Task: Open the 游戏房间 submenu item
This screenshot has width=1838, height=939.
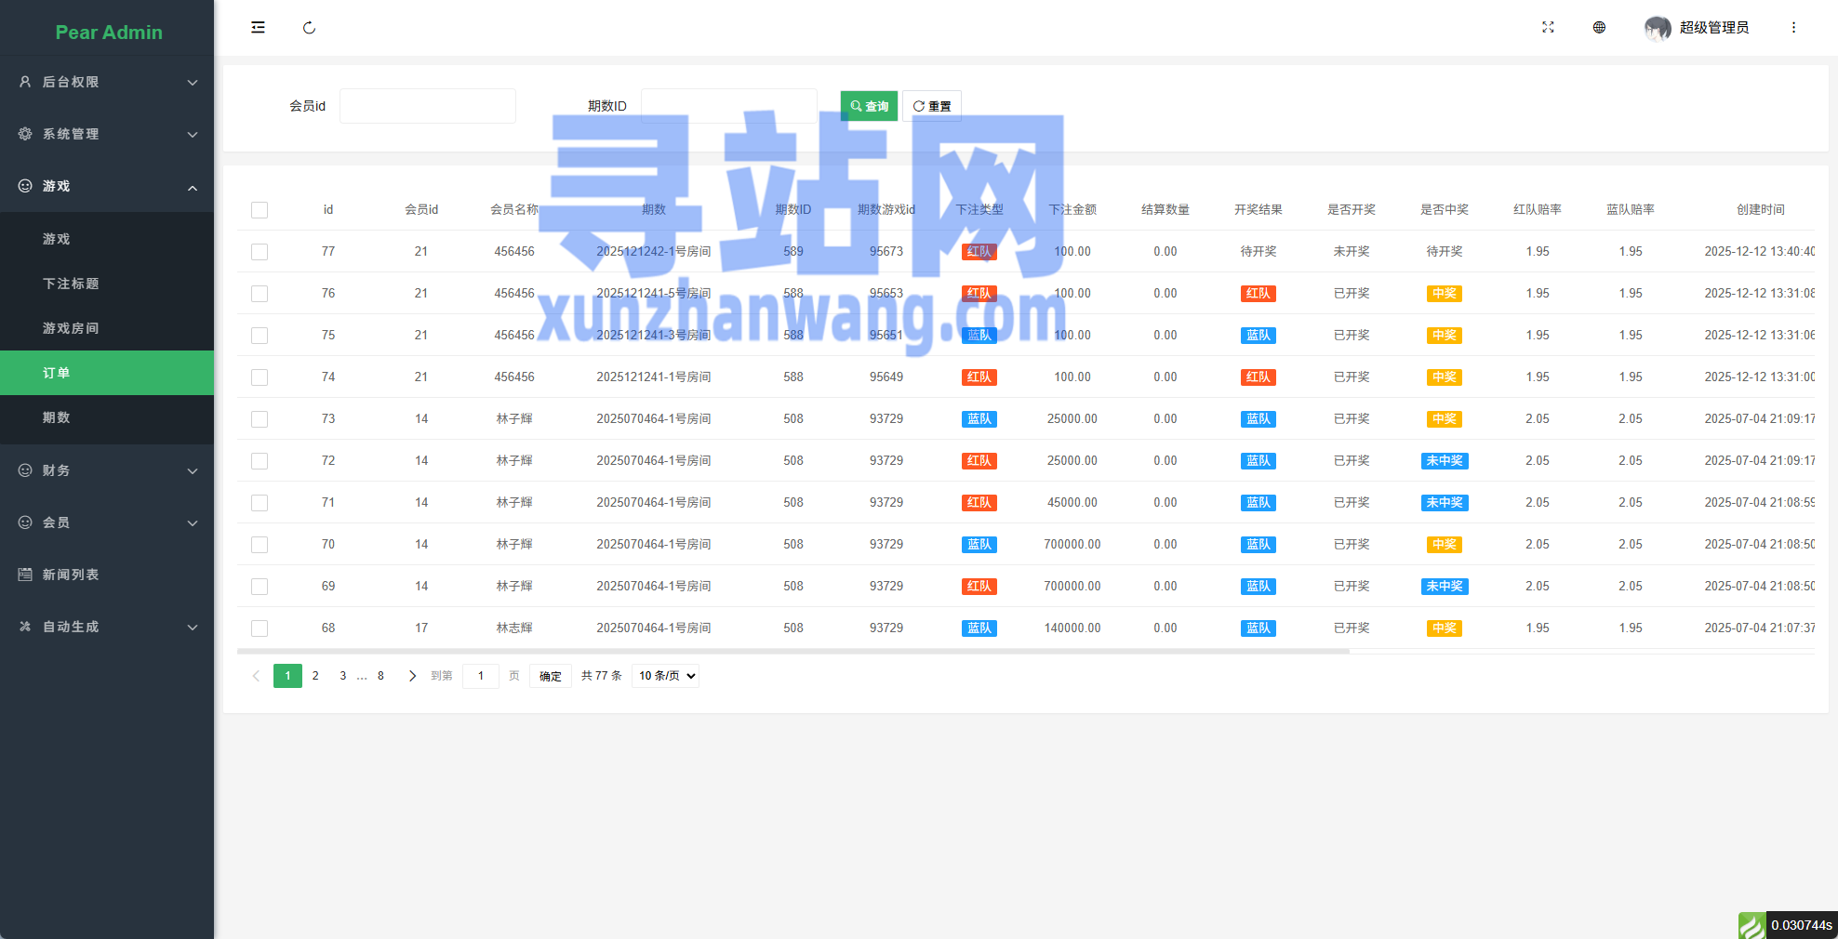Action: point(71,328)
